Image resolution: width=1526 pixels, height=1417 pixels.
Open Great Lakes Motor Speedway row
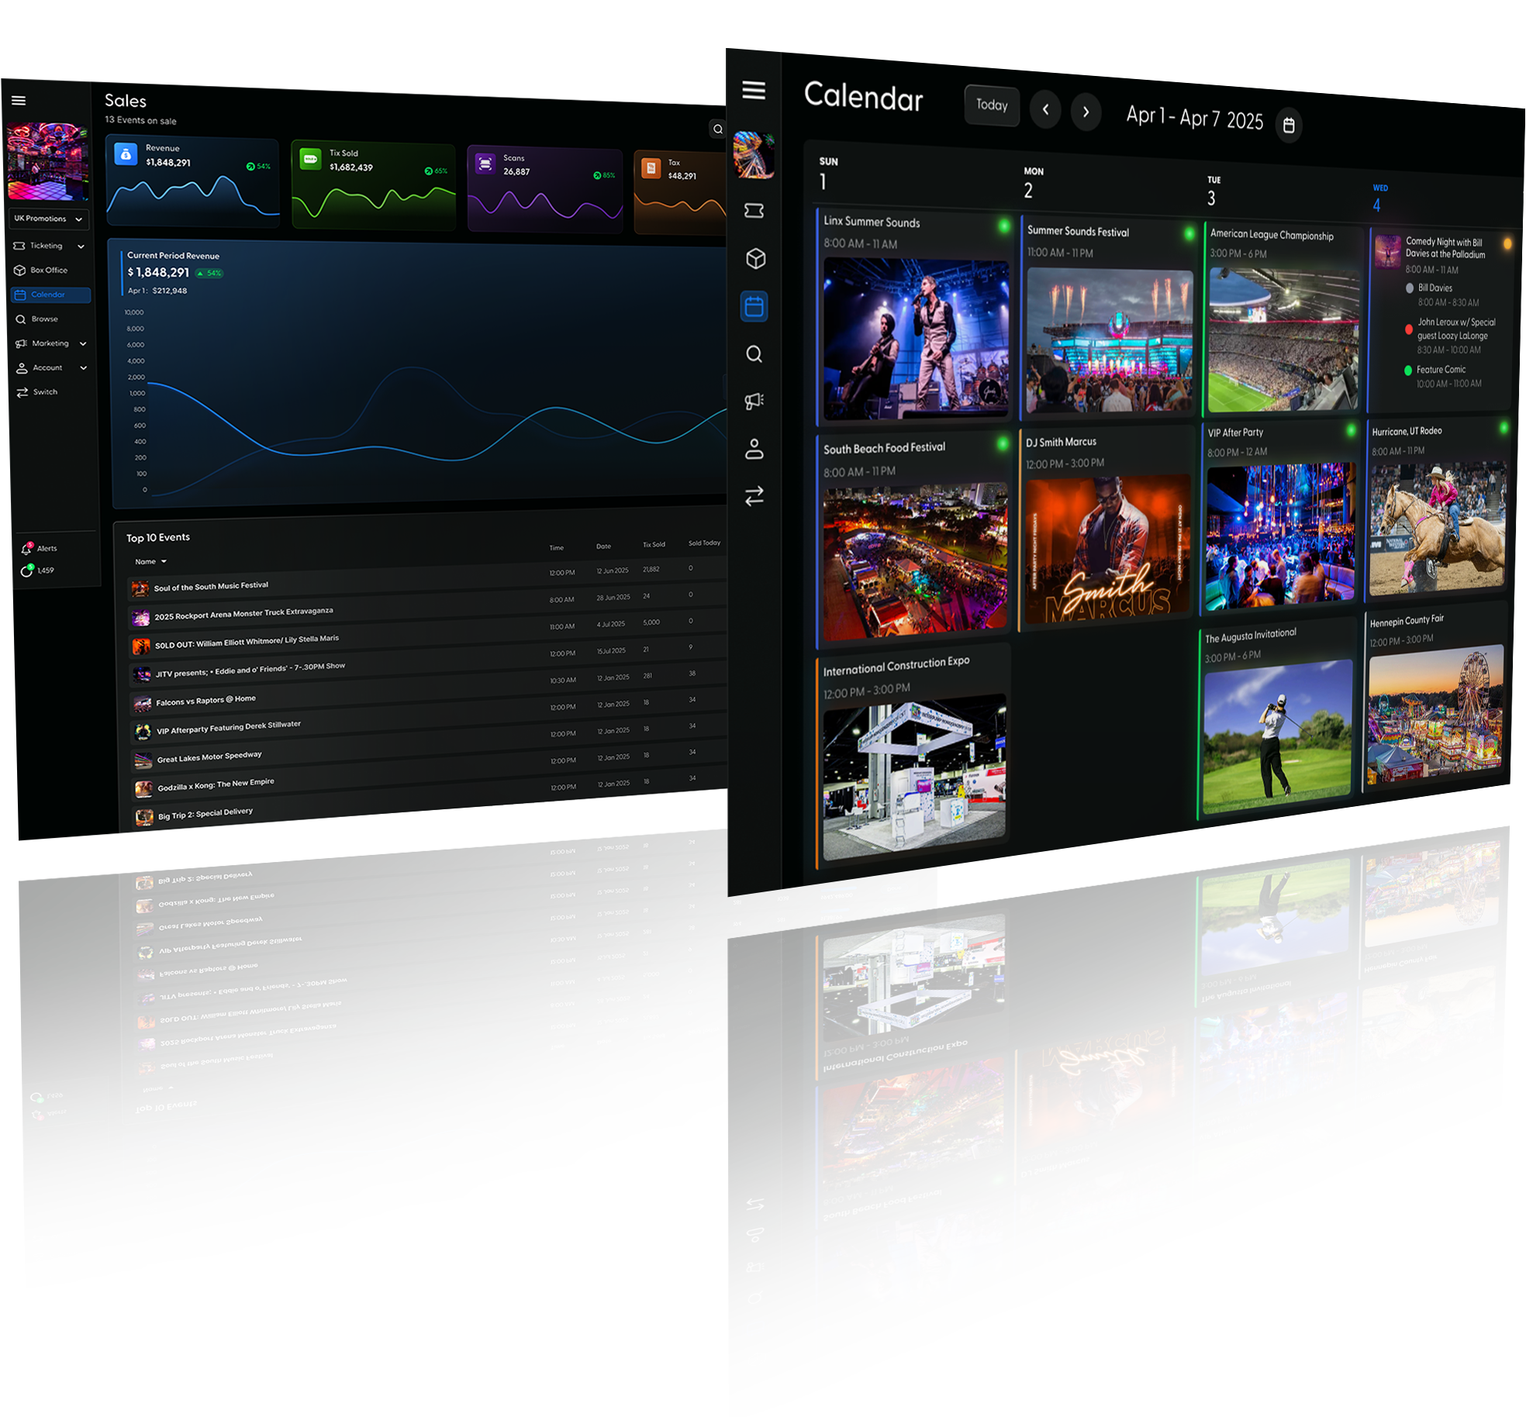427,745
